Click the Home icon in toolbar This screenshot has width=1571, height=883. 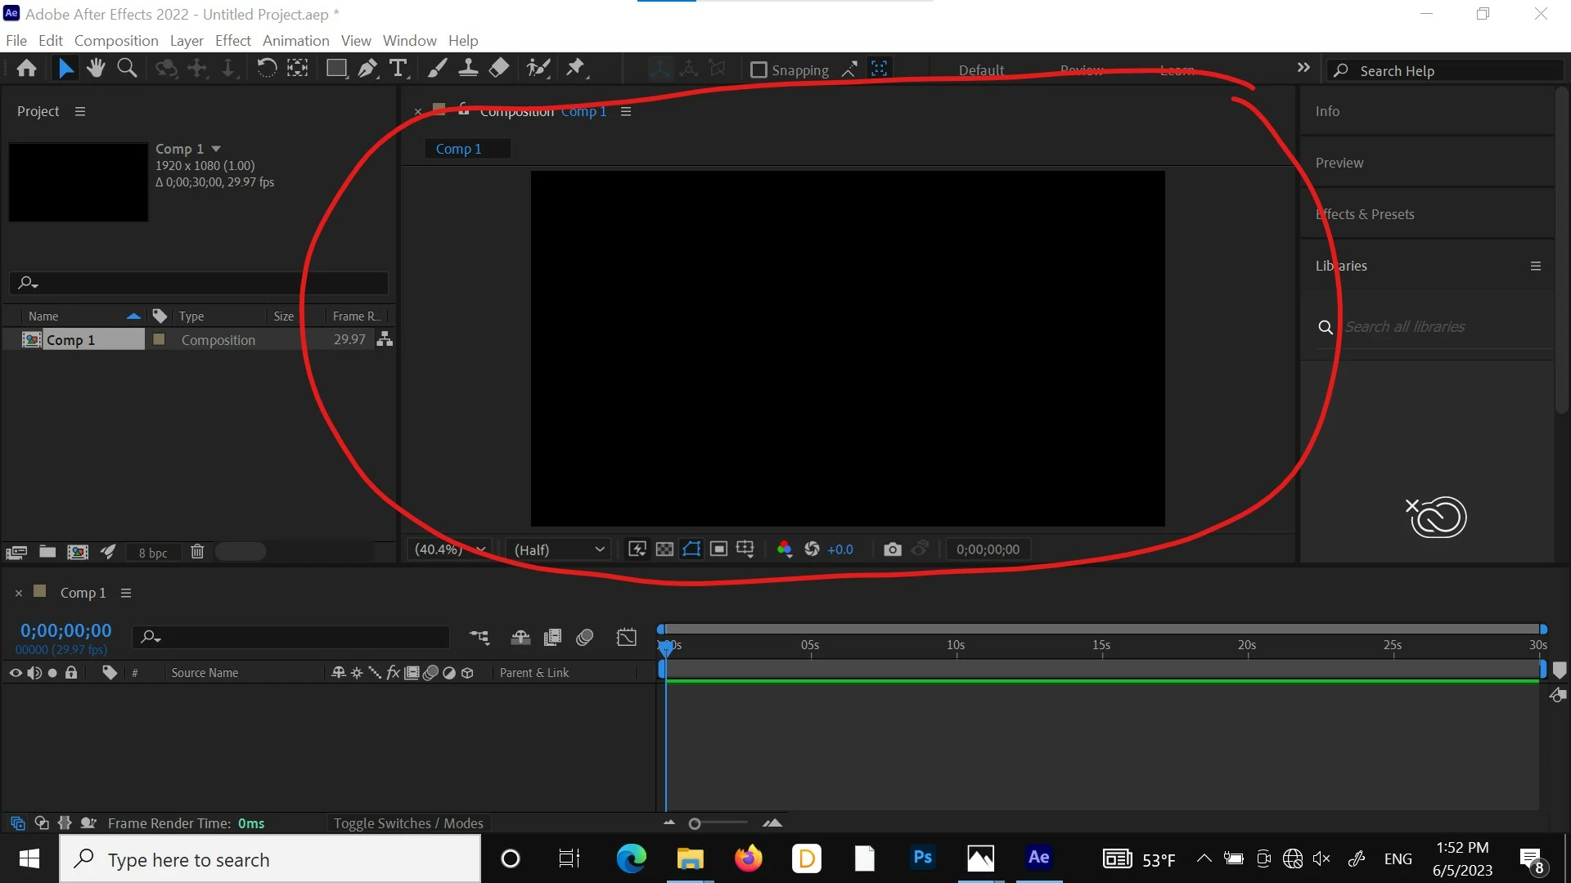pyautogui.click(x=27, y=69)
